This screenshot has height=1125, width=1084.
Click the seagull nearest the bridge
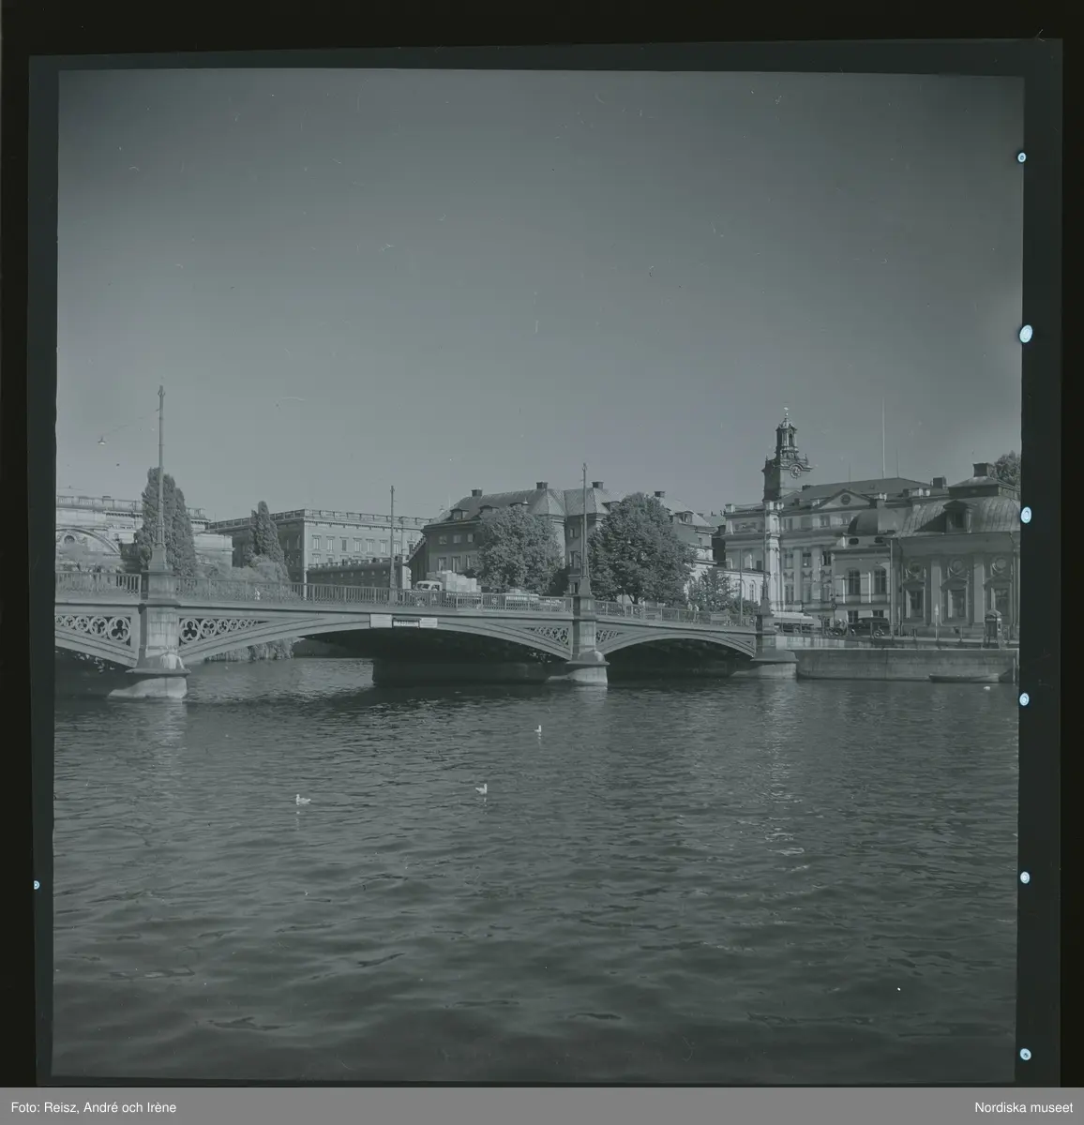(x=537, y=728)
